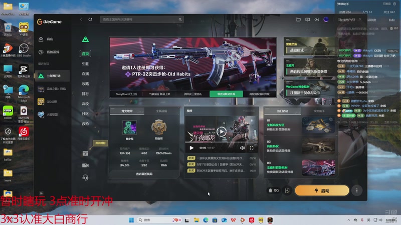Open customer service headset icon
This screenshot has height=225, width=401.
[85, 177]
